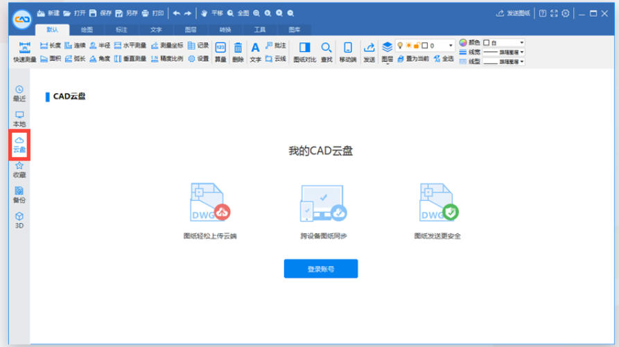
Task: Open the 云盘 cloud drive sidebar item
Action: click(19, 145)
